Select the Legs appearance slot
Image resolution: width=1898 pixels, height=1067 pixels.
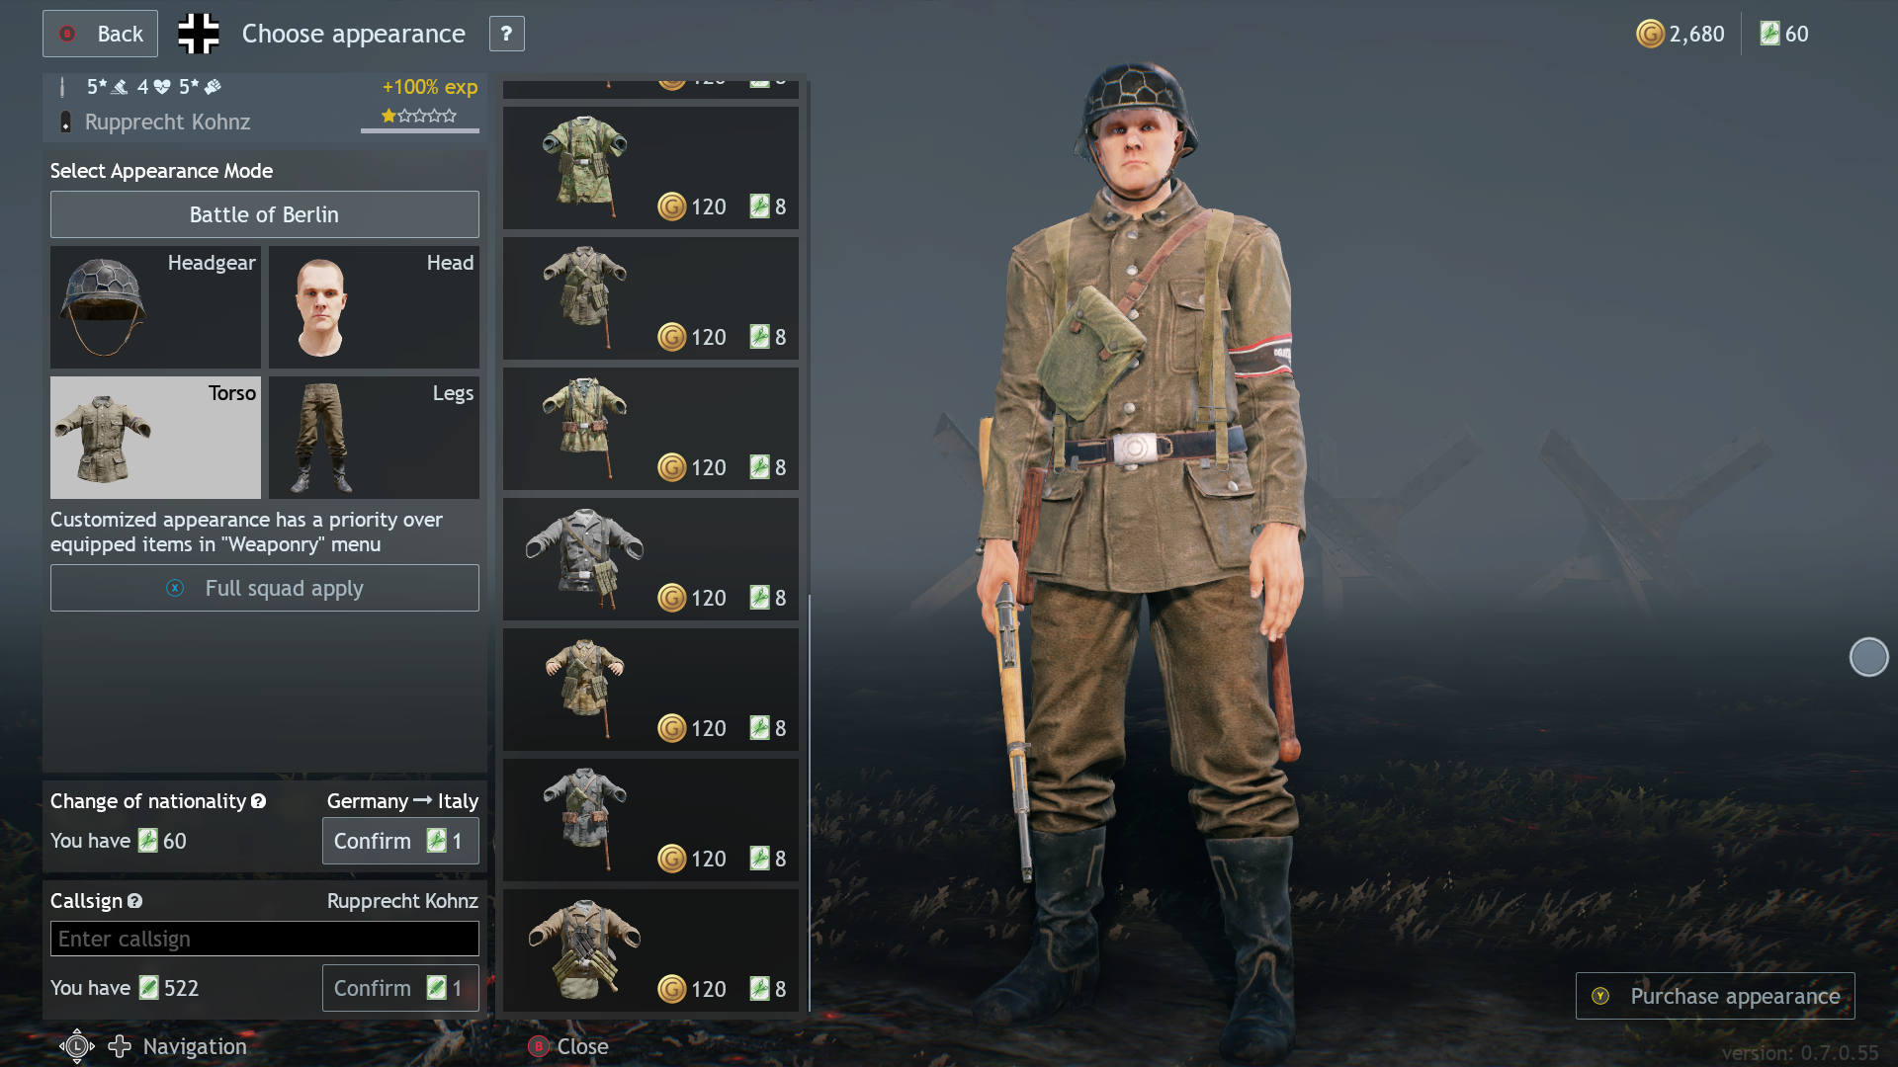(374, 438)
